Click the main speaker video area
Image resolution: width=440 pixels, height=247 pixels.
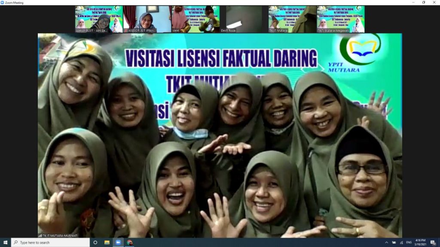click(220, 135)
